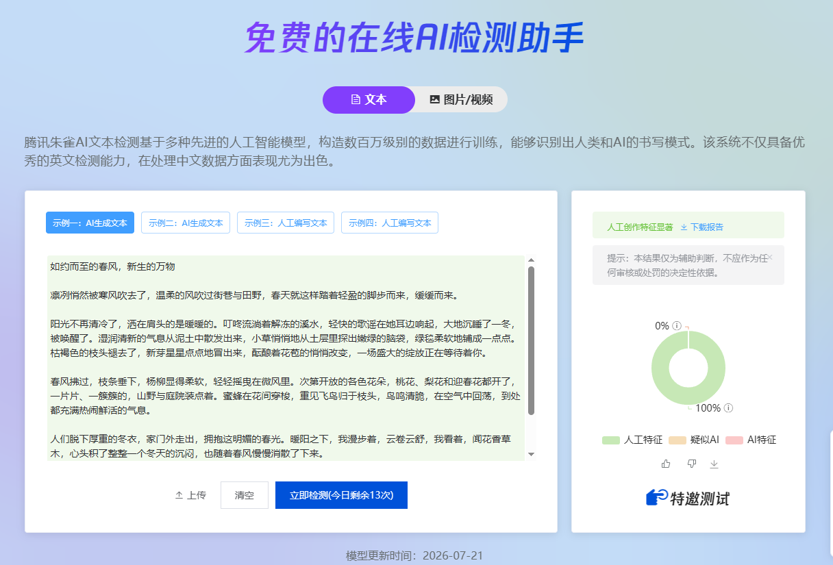Click the paragraph starting 人们脱下厚重的冬衣

281,446
